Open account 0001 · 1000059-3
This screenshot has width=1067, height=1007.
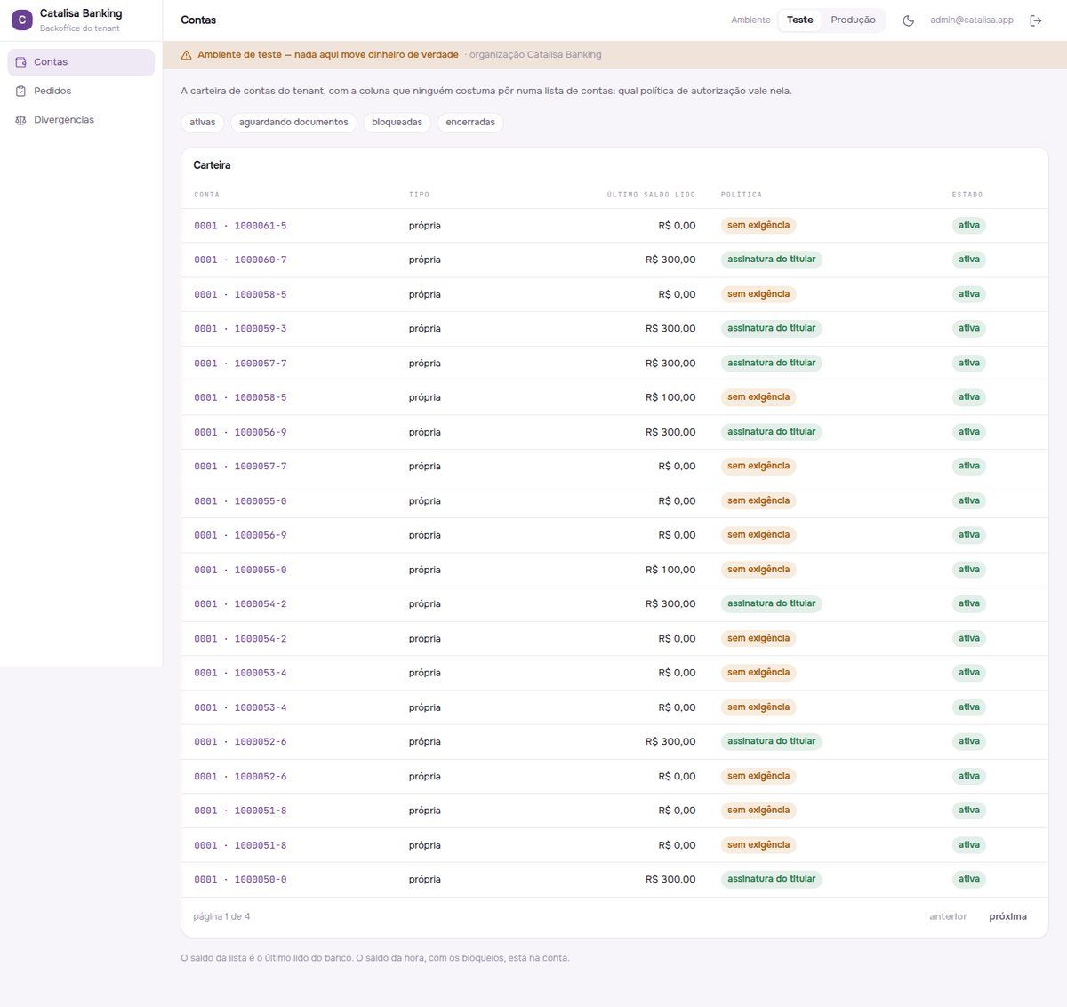pos(240,329)
